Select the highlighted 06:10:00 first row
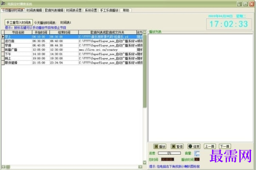This screenshot has height=170, width=260. [72, 37]
